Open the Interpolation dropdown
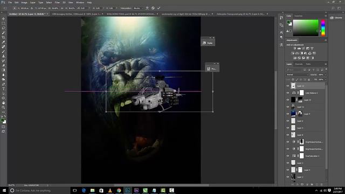The width and height of the screenshot is (345, 194). point(138,8)
